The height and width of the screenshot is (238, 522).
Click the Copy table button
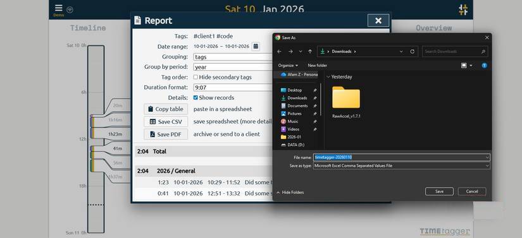(166, 109)
